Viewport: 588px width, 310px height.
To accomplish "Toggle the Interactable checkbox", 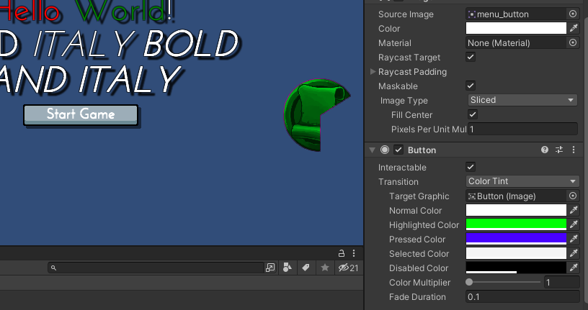I will click(x=471, y=167).
